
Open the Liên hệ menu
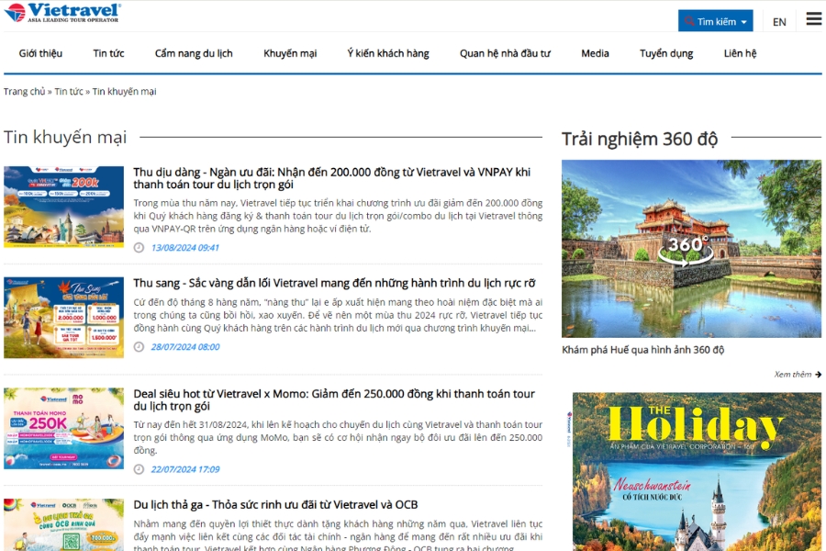pos(740,53)
